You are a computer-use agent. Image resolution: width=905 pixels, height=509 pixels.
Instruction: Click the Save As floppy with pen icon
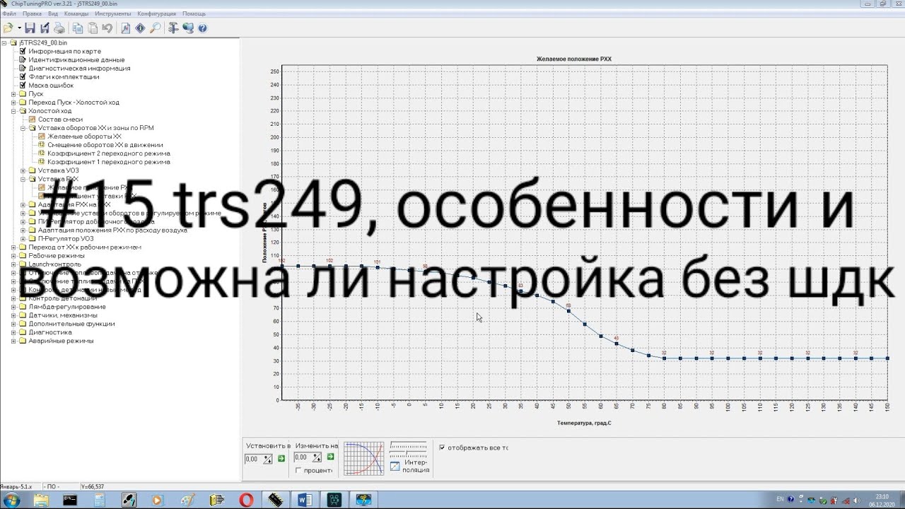(45, 28)
